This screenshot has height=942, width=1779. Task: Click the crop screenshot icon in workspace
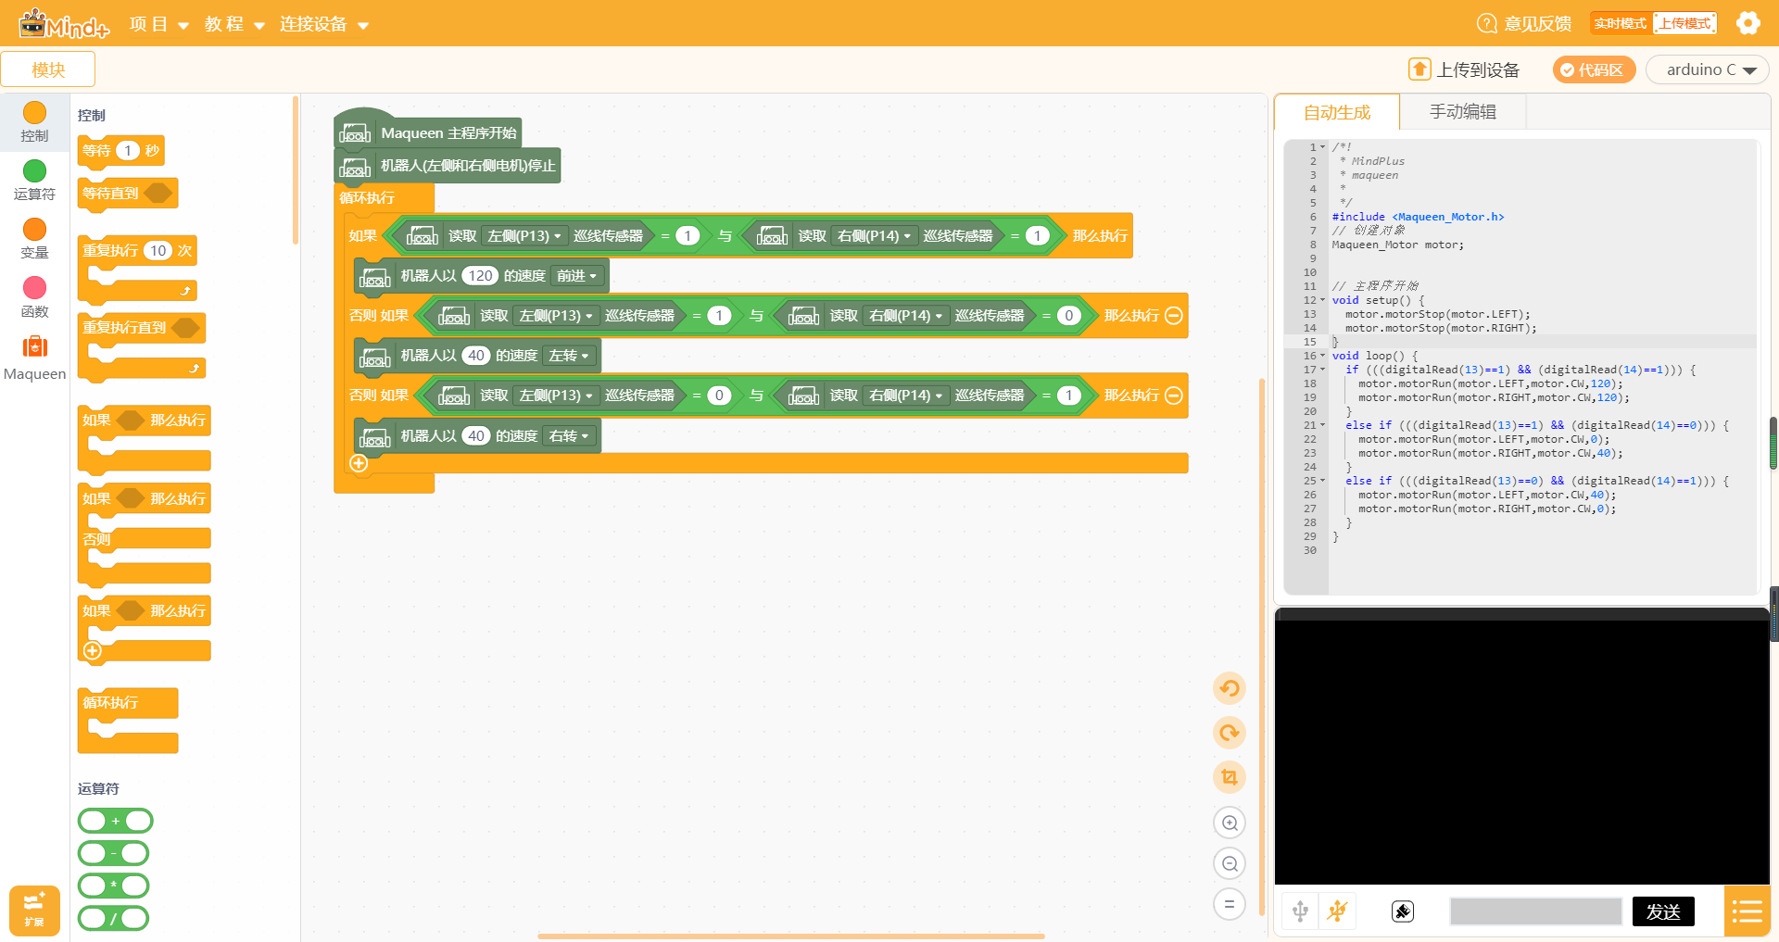pos(1230,777)
